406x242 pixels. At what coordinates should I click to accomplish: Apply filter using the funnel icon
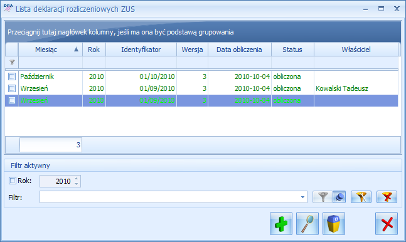[323, 197]
